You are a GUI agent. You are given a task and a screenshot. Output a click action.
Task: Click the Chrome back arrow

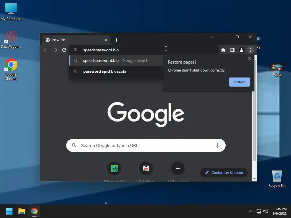click(x=46, y=50)
